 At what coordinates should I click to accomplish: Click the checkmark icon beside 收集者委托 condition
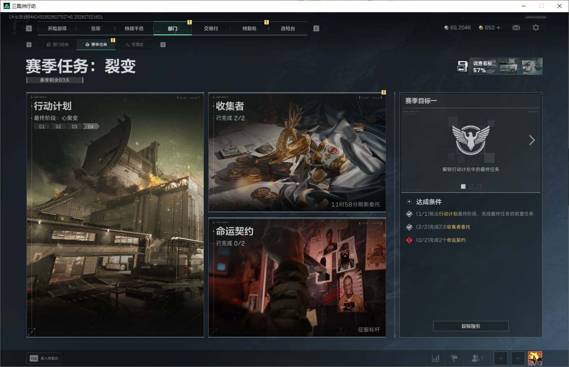[409, 227]
